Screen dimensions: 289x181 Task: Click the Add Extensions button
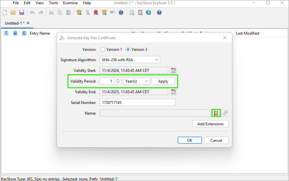pyautogui.click(x=210, y=124)
